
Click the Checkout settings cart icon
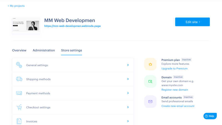click(x=19, y=107)
